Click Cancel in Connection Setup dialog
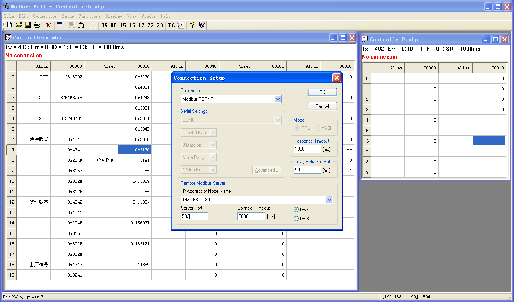 click(322, 106)
